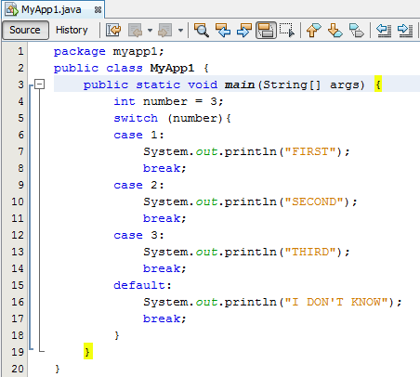Viewport: 420px width, 377px height.
Task: Click the 'main' method name
Action: click(240, 84)
